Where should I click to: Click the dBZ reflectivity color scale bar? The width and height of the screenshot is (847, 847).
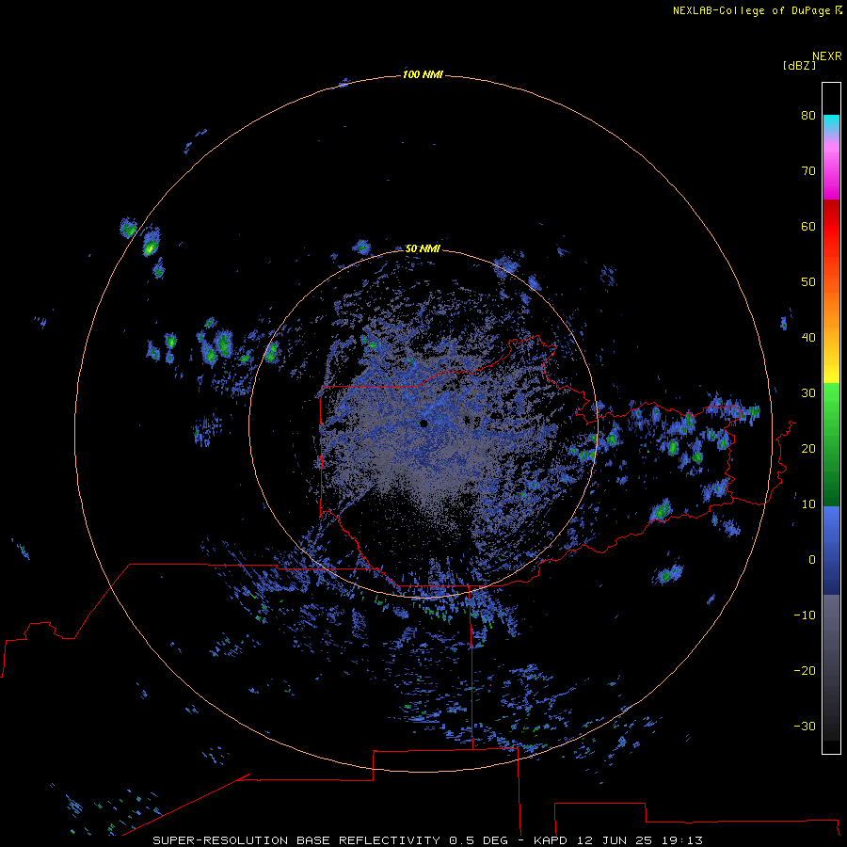[831, 418]
